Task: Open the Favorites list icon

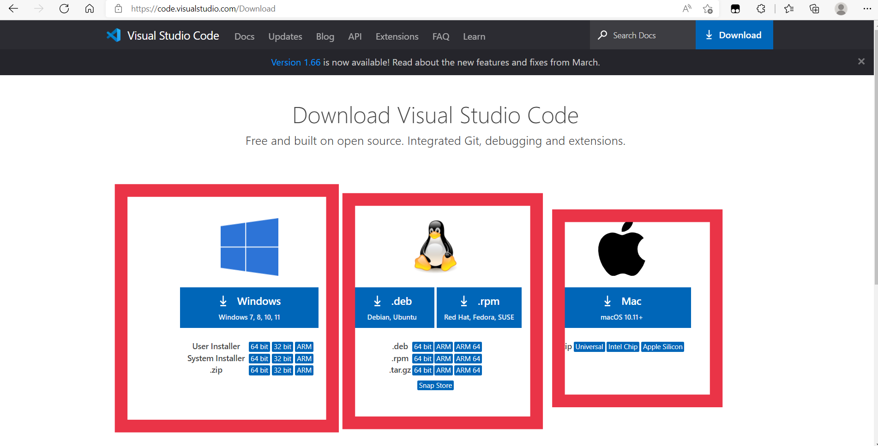Action: point(789,8)
